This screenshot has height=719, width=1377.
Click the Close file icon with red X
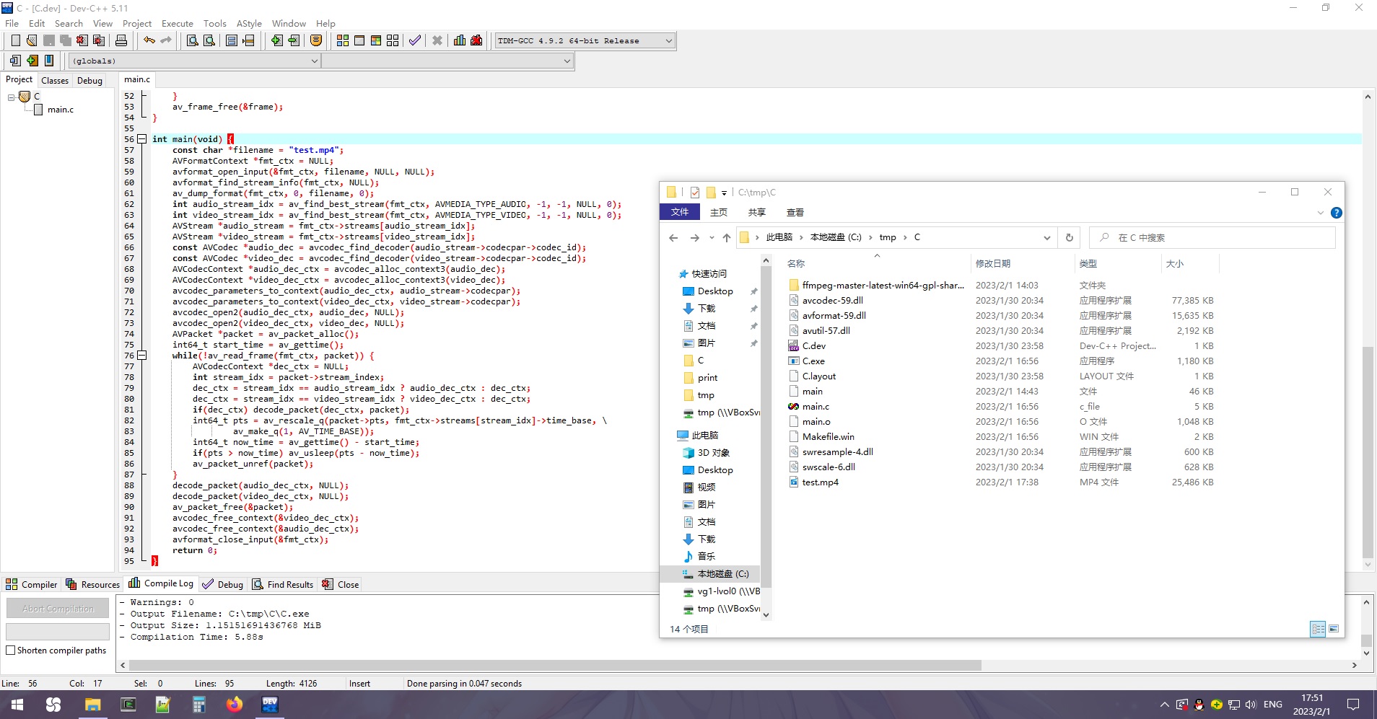(82, 40)
